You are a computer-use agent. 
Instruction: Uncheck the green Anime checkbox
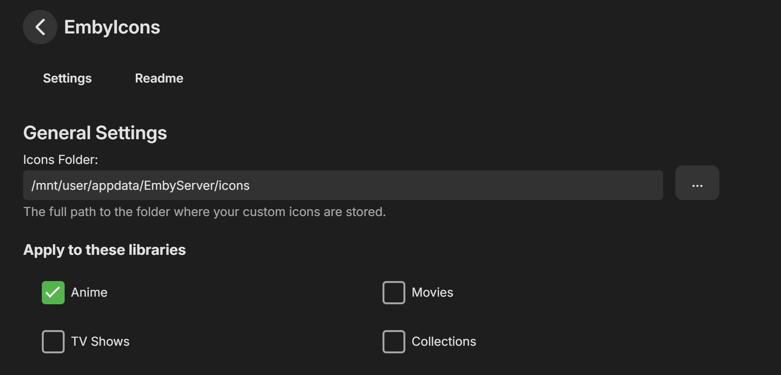53,292
